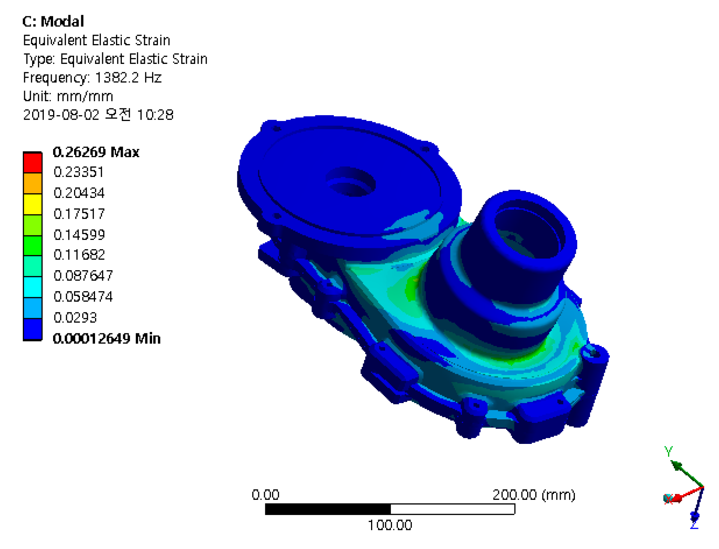This screenshot has width=719, height=549.
Task: Click the 200.00 (mm) scale label
Action: coord(533,494)
